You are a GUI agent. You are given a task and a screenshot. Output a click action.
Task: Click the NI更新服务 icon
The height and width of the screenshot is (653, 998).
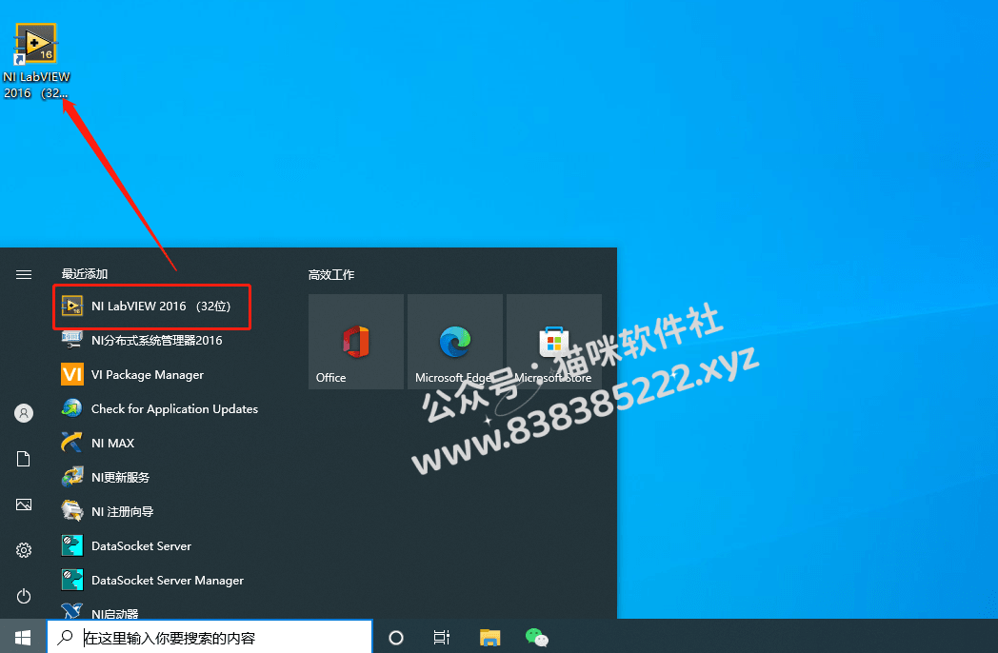point(72,477)
